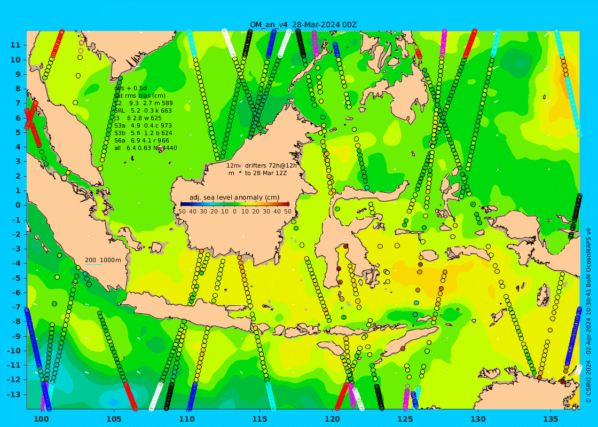Click longitude tick label 115
Viewport: 598px width, 427px height.
point(259,419)
